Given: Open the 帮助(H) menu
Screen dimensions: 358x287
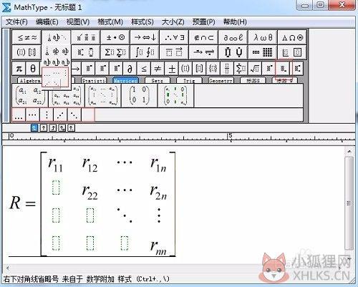Looking at the screenshot, I should 235,22.
